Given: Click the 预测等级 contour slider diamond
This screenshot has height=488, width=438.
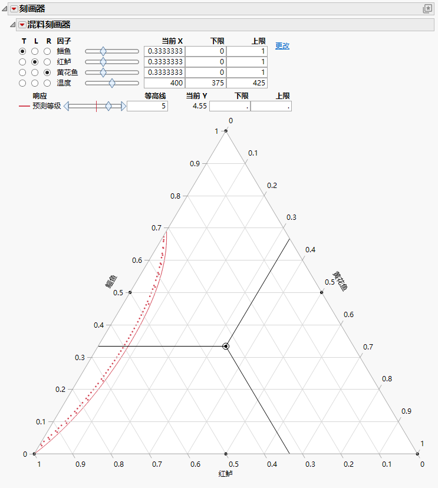Looking at the screenshot, I should pyautogui.click(x=108, y=106).
